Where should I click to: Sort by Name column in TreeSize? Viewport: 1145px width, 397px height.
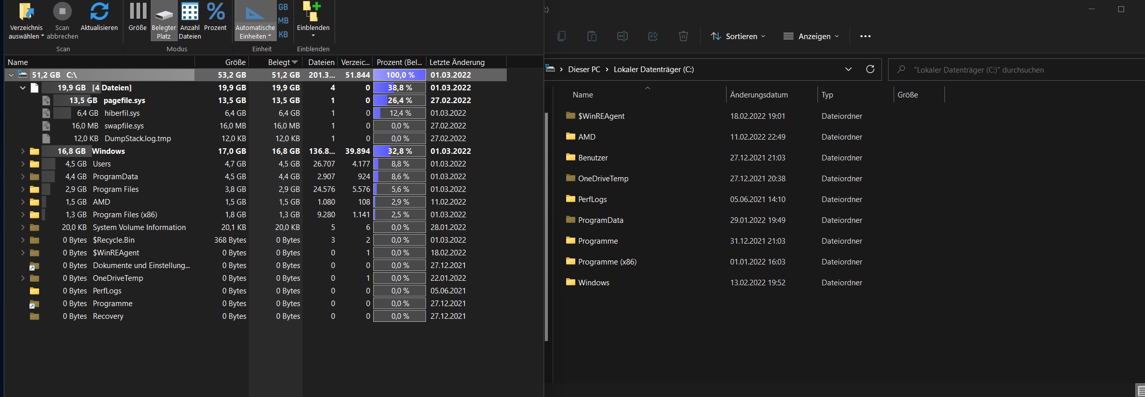[x=100, y=62]
